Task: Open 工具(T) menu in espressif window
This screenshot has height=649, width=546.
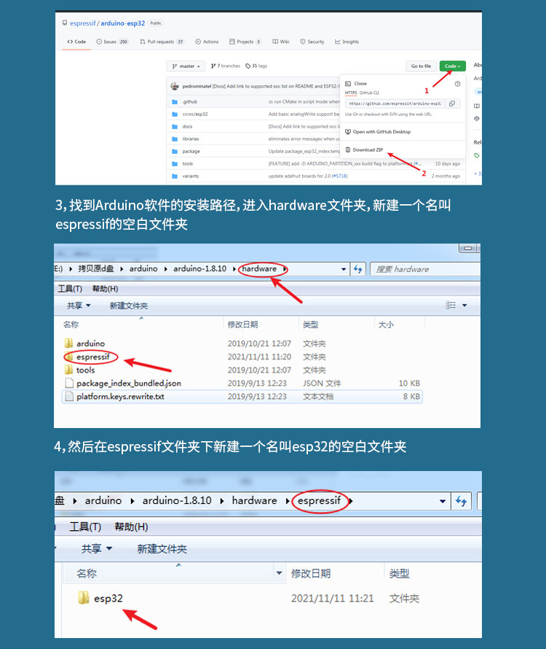Action: (85, 527)
